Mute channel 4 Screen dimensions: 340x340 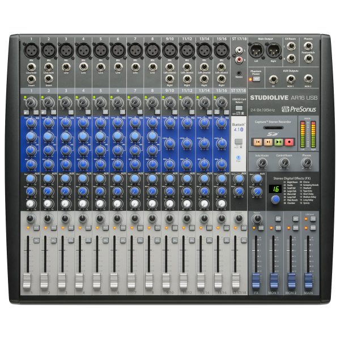coord(88,228)
